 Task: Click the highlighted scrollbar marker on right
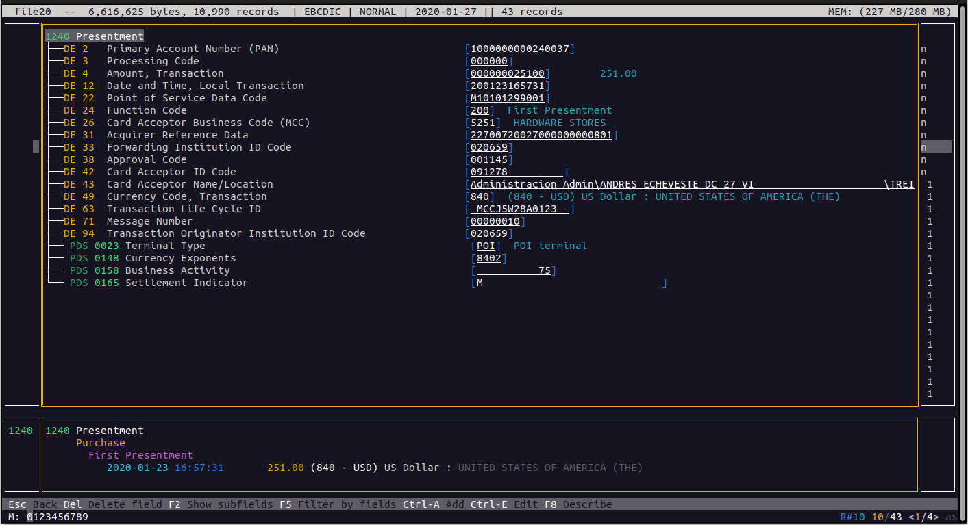coord(935,147)
